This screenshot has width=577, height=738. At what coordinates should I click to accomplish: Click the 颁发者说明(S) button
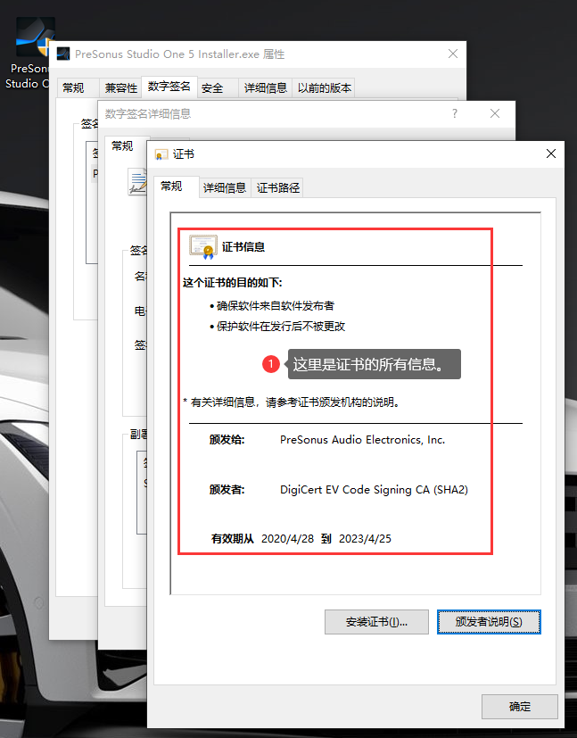click(x=489, y=622)
